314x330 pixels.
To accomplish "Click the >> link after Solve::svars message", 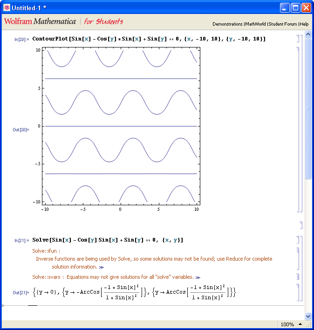I will 198,277.
